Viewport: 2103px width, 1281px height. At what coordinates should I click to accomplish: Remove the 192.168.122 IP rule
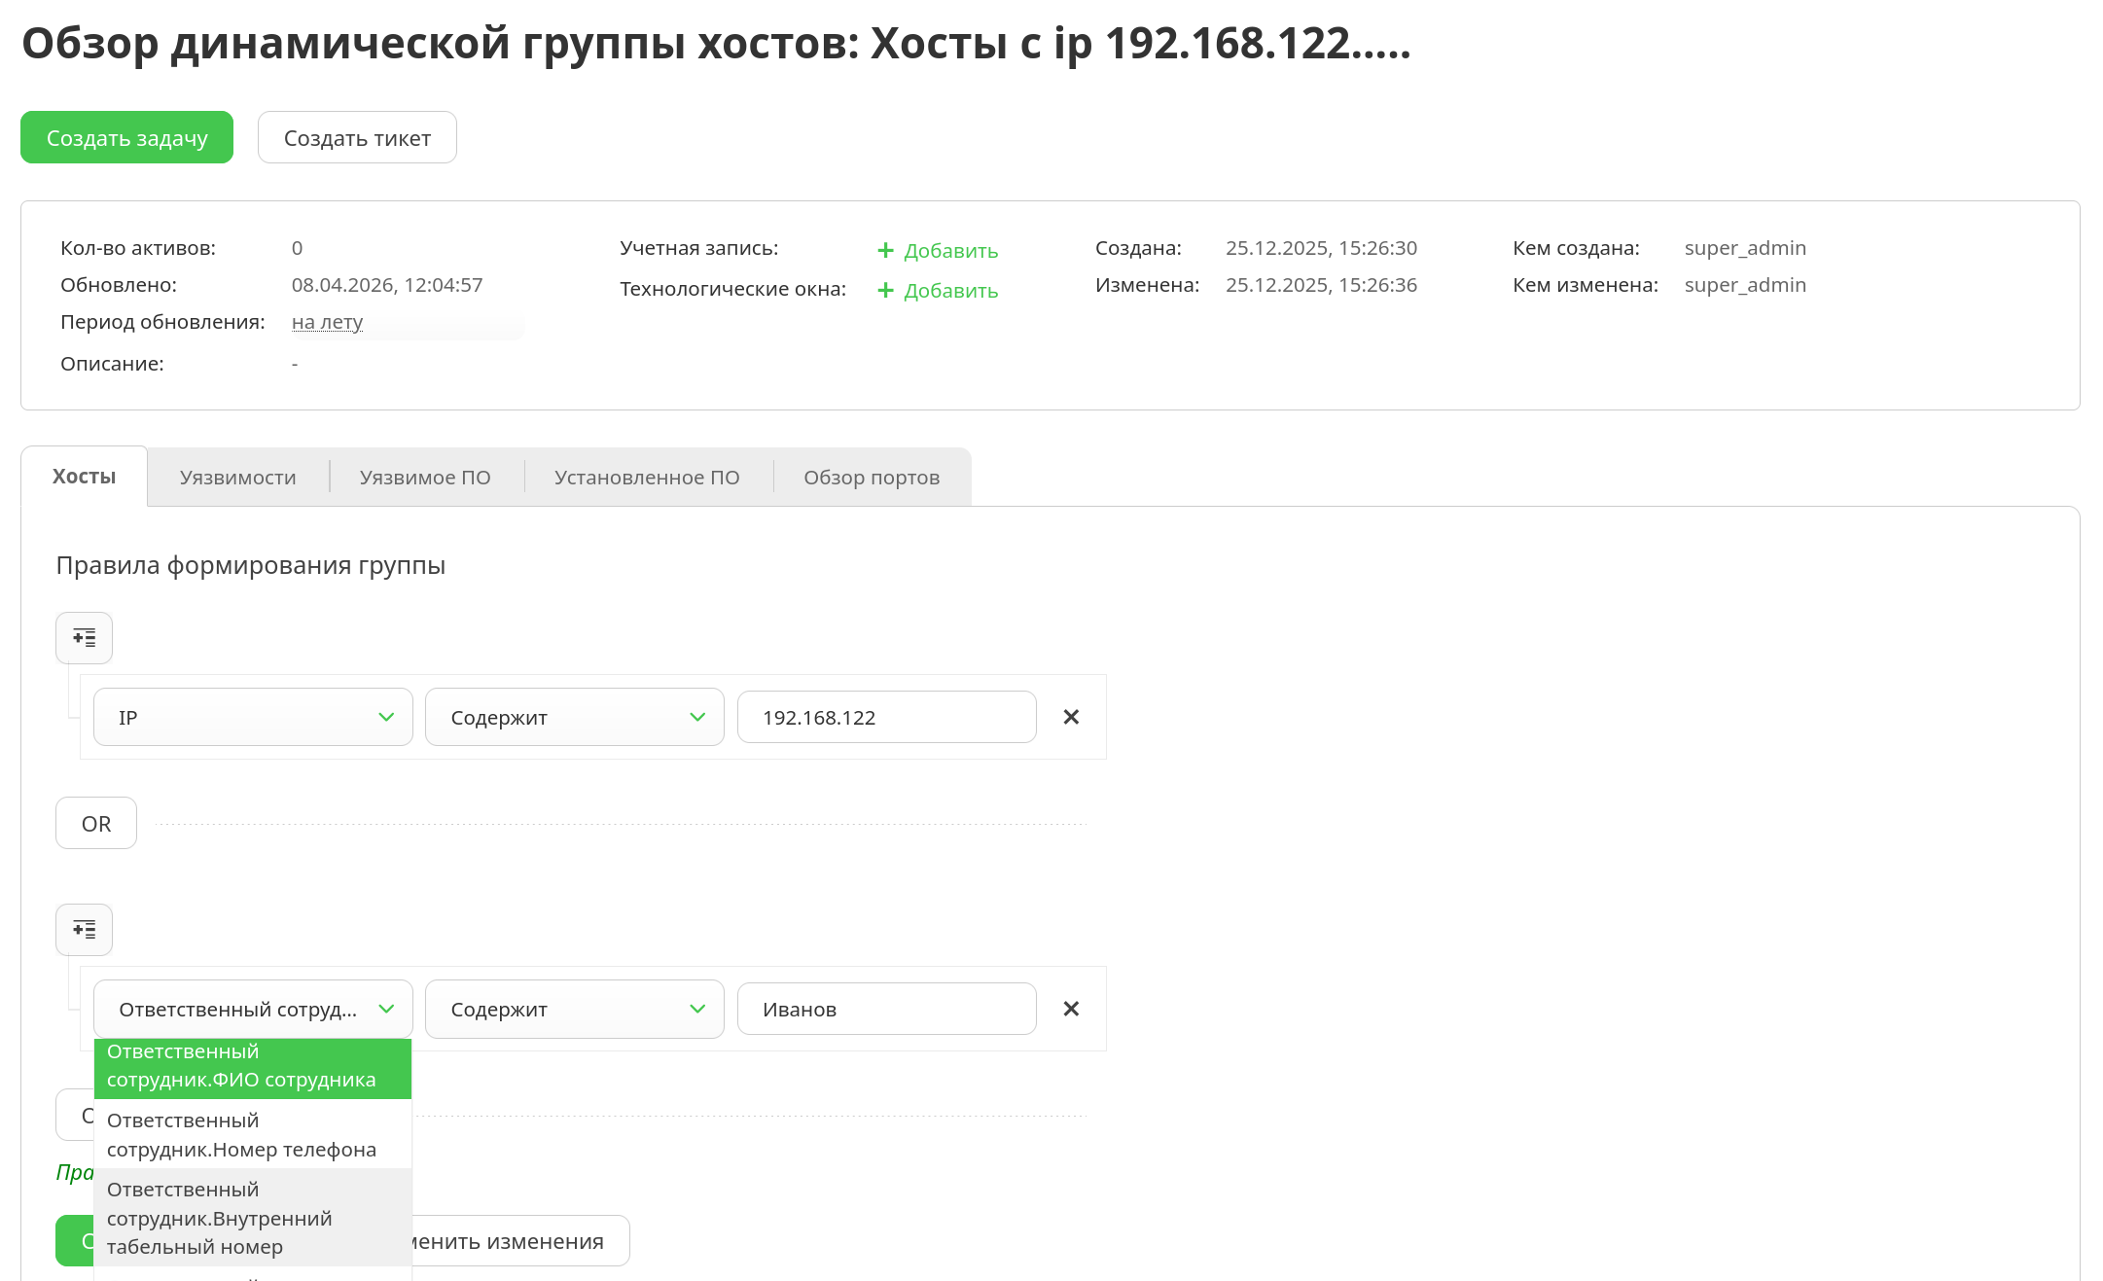(x=1071, y=717)
